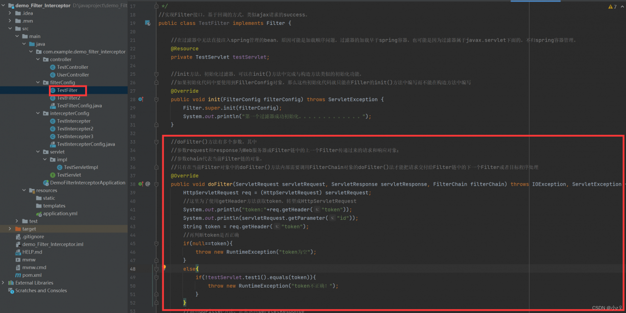Viewport: 626px width, 313px height.
Task: Open the TestServletImpl class
Action: (81, 167)
